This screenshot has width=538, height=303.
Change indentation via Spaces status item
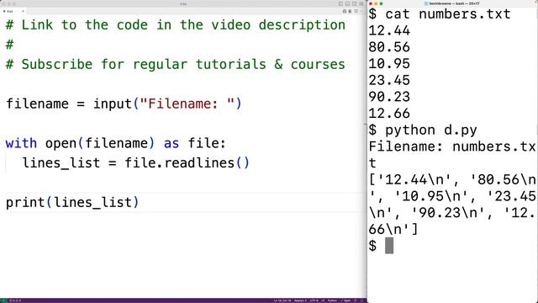click(300, 300)
